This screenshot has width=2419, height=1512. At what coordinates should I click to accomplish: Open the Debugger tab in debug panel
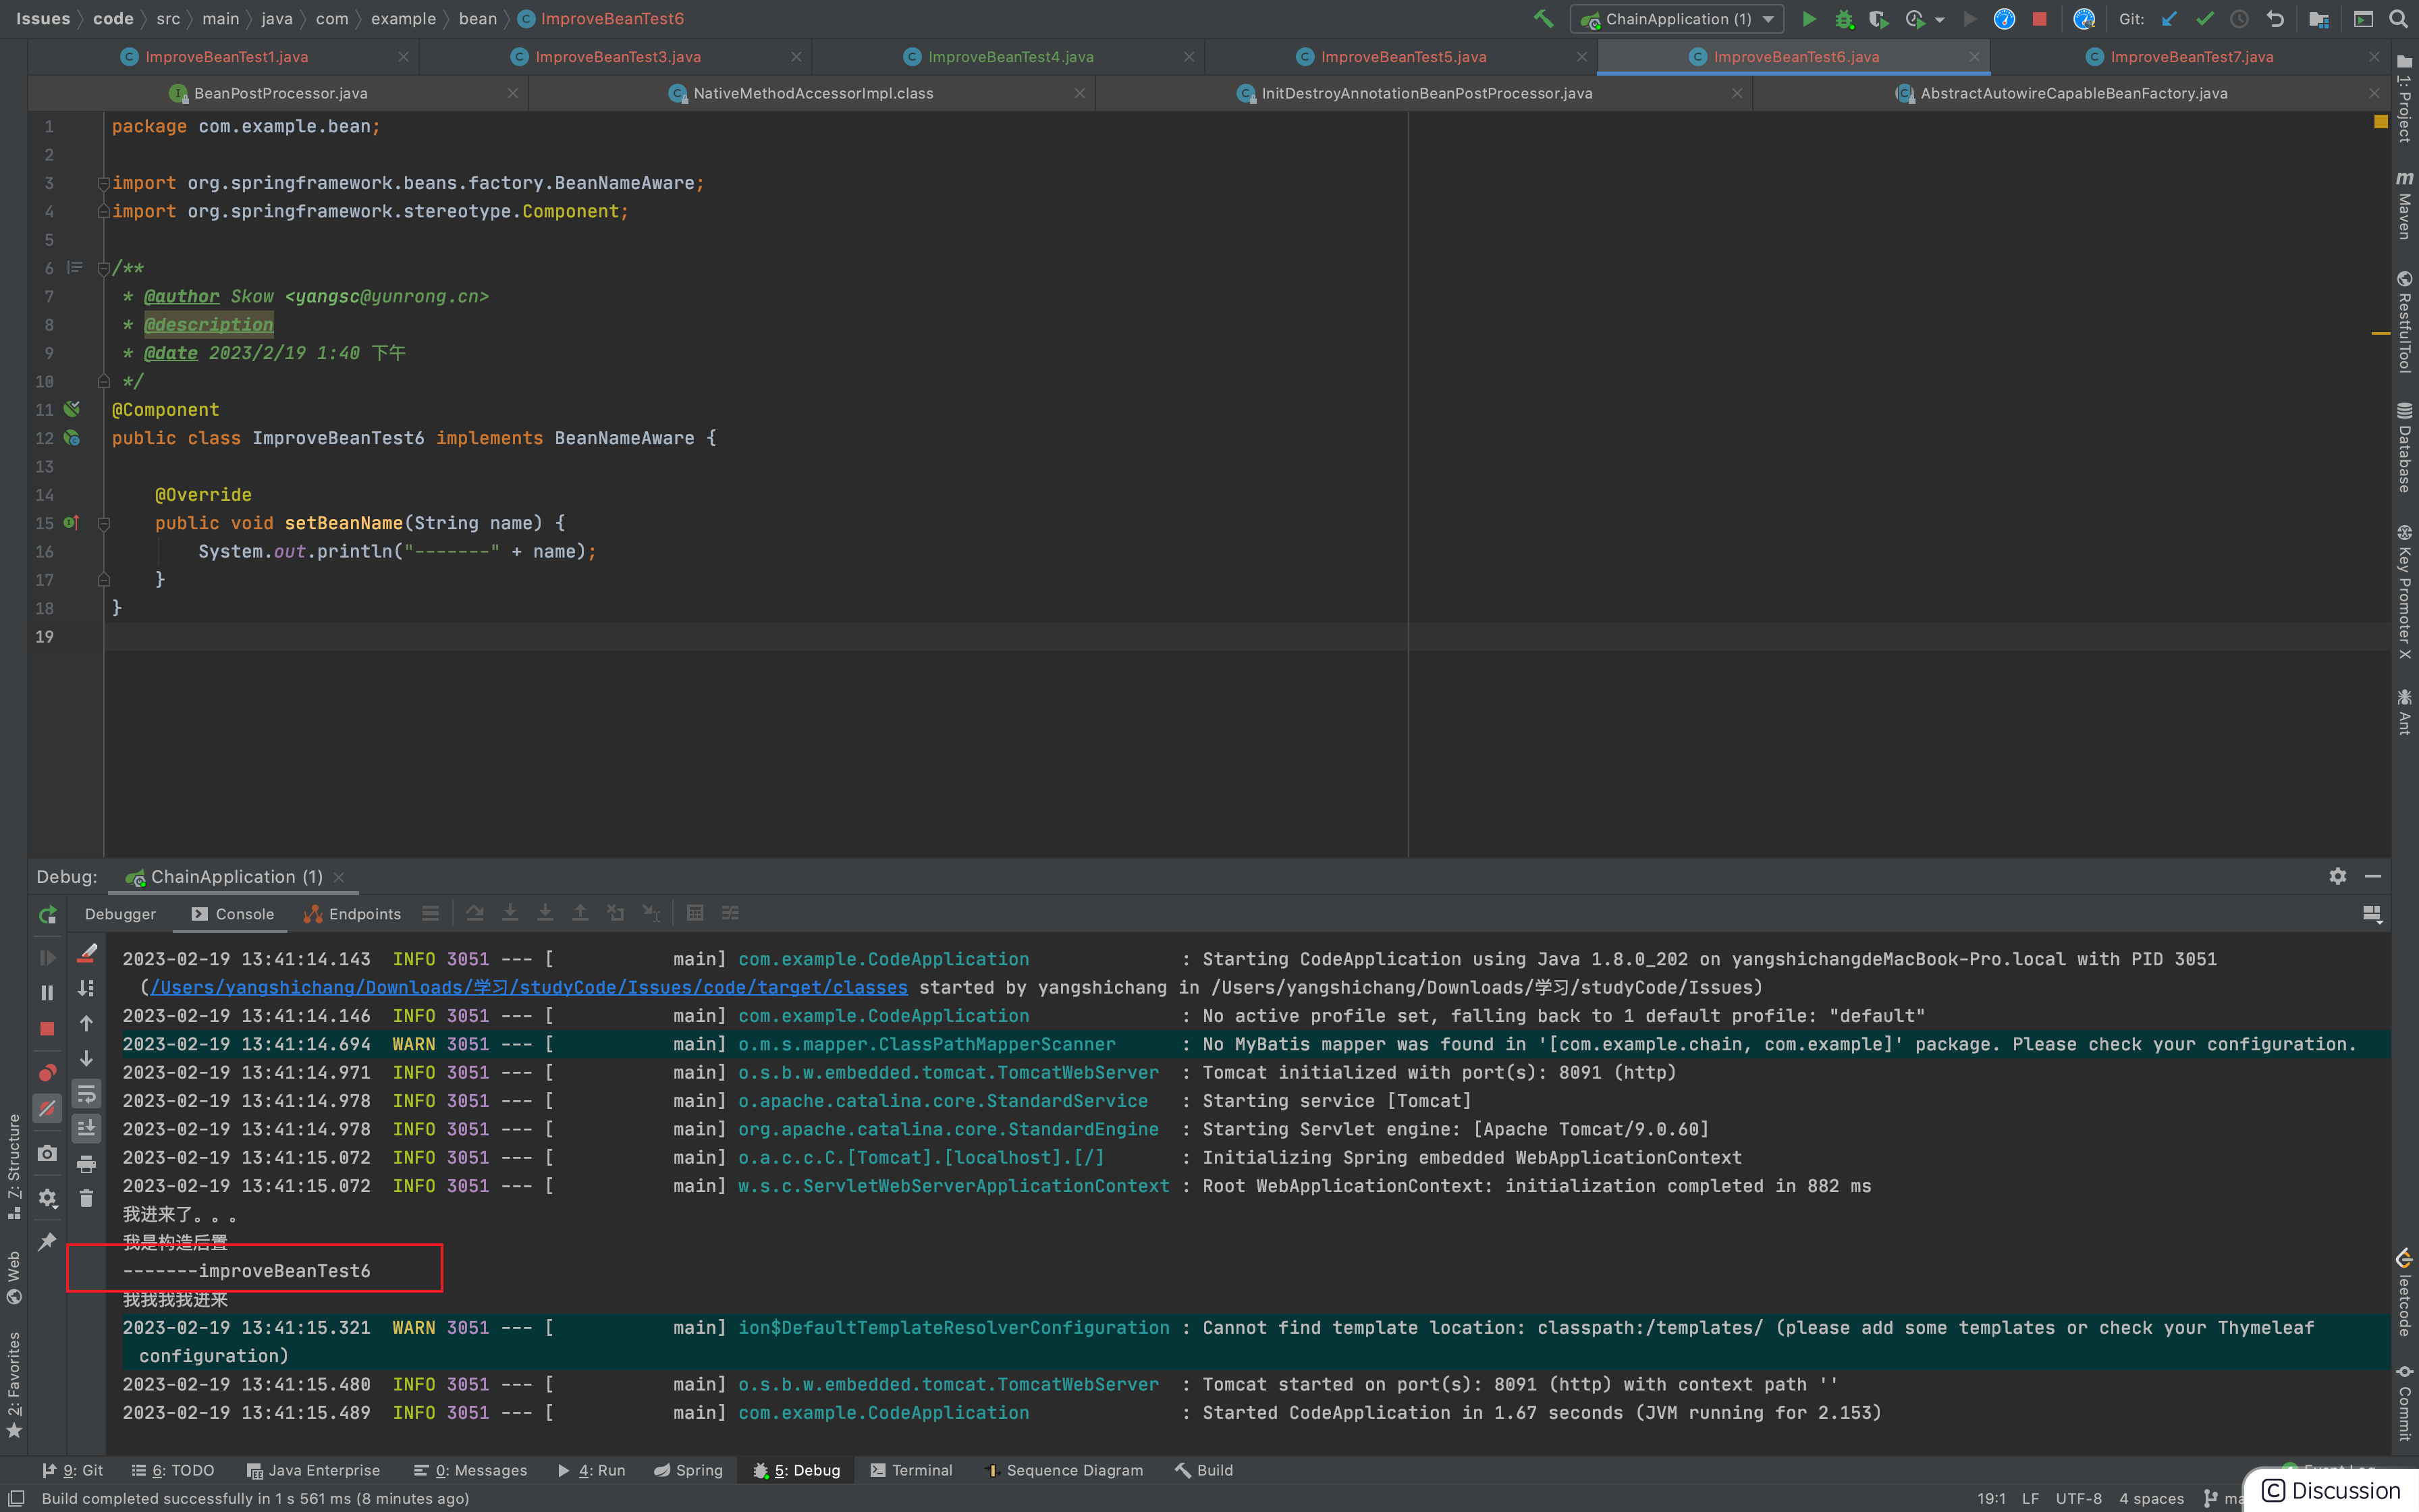[120, 914]
